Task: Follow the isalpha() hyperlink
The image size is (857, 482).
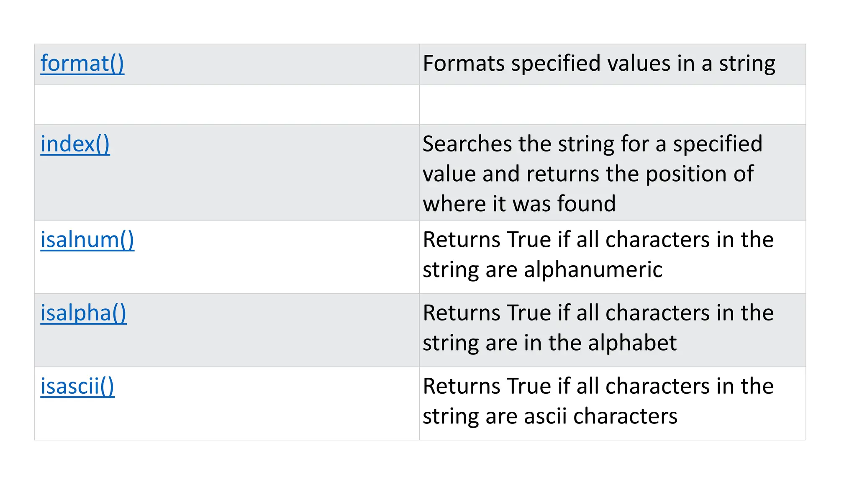Action: click(x=83, y=313)
